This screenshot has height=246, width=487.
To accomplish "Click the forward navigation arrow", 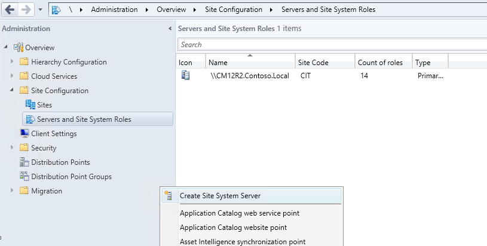I will click(x=26, y=10).
